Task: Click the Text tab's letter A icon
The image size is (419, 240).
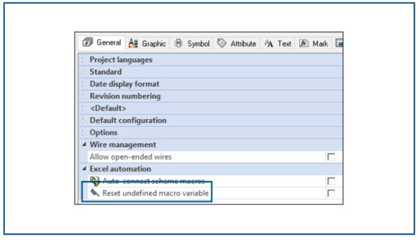Action: (269, 43)
